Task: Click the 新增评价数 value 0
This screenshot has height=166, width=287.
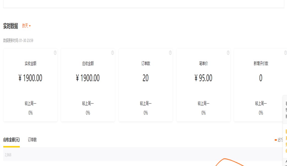Action: [x=261, y=78]
